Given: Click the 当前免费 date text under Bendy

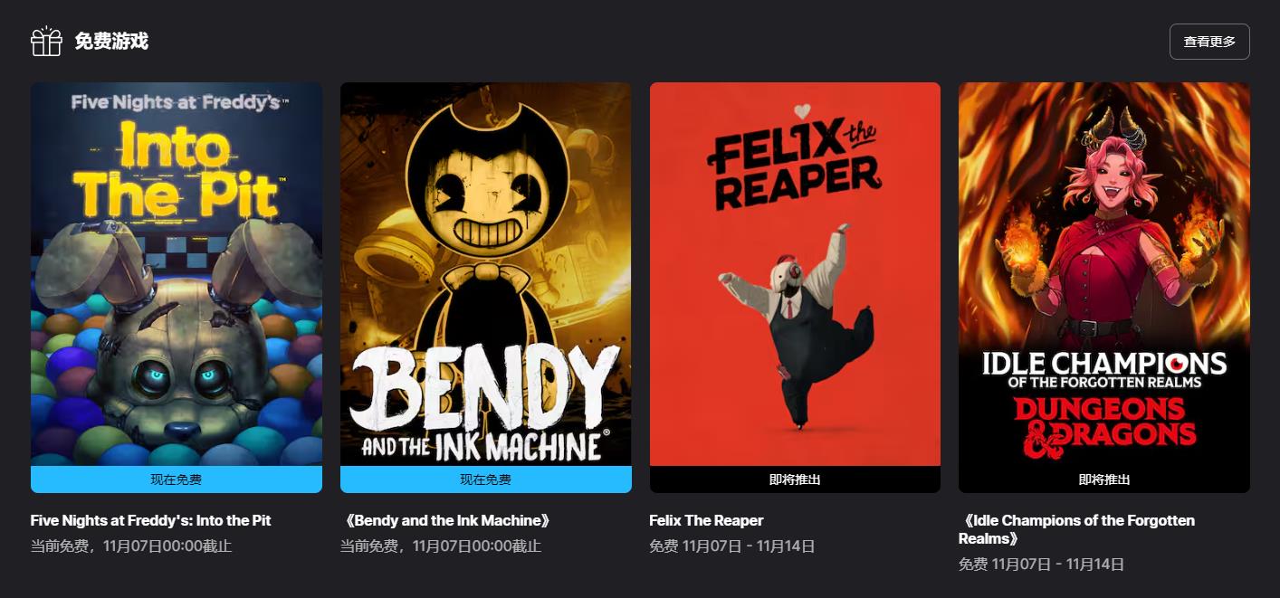Looking at the screenshot, I should [440, 546].
